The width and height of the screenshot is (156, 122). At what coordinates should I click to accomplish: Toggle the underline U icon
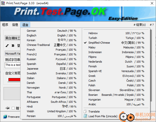18,46
